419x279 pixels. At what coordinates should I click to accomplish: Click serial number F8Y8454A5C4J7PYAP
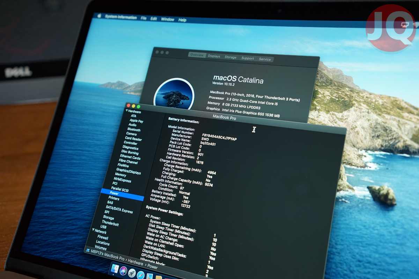coord(219,137)
